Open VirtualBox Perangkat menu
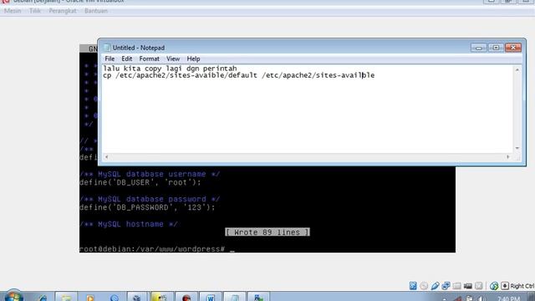 (x=63, y=11)
